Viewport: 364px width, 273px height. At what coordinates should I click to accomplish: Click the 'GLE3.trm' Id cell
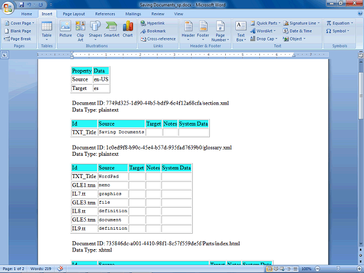(x=84, y=202)
